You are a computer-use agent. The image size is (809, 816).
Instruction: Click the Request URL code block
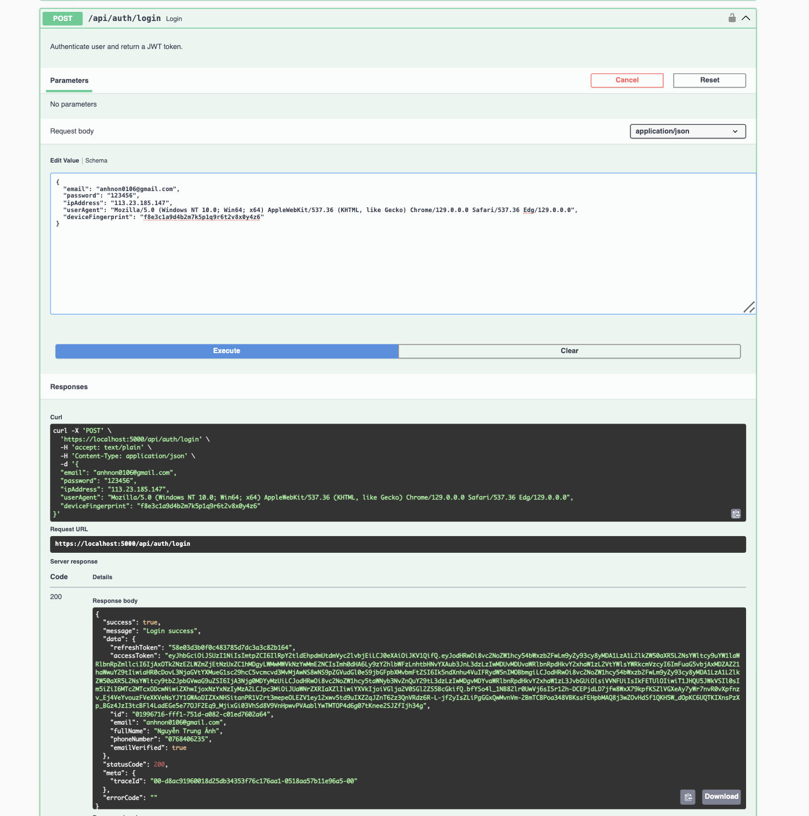pos(397,544)
